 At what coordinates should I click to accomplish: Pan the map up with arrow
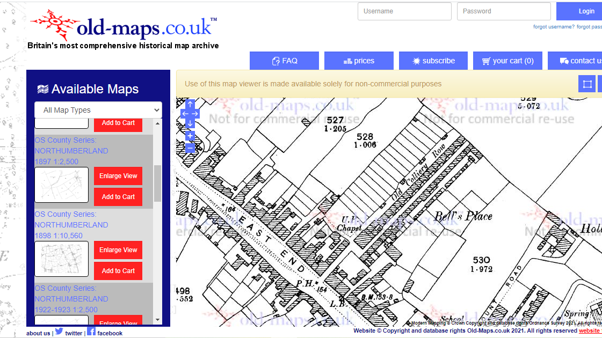190,104
